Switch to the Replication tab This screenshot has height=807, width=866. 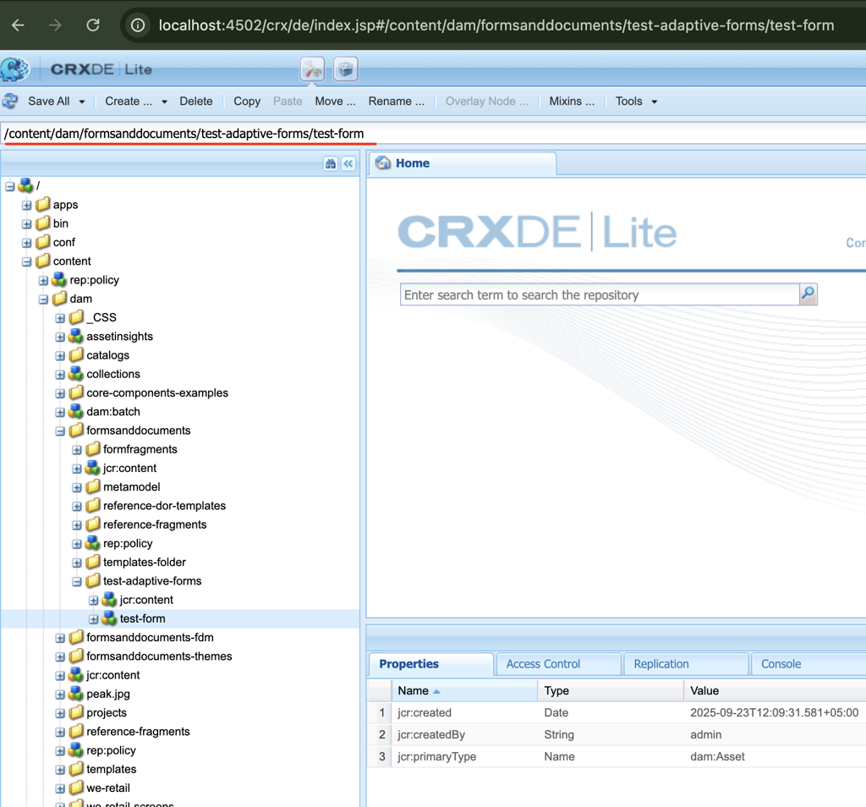click(x=661, y=664)
